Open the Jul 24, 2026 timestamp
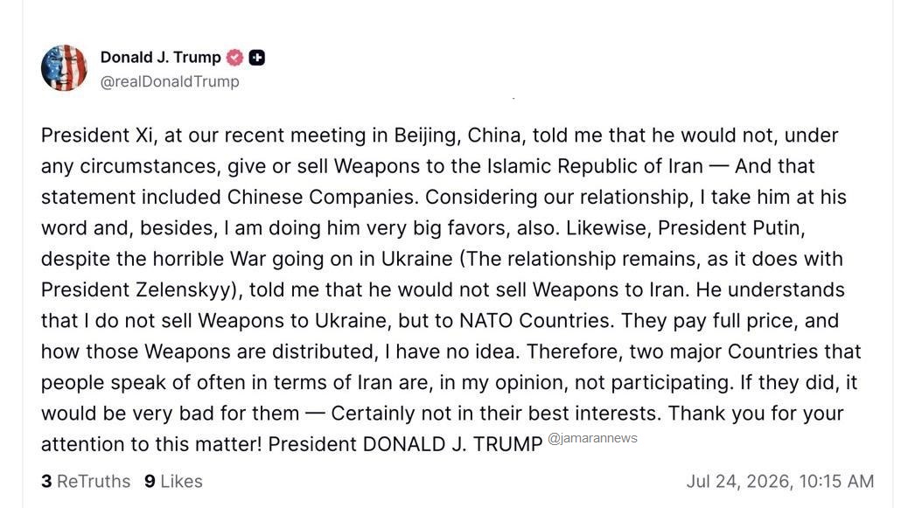Image resolution: width=908 pixels, height=508 pixels. pyautogui.click(x=780, y=482)
